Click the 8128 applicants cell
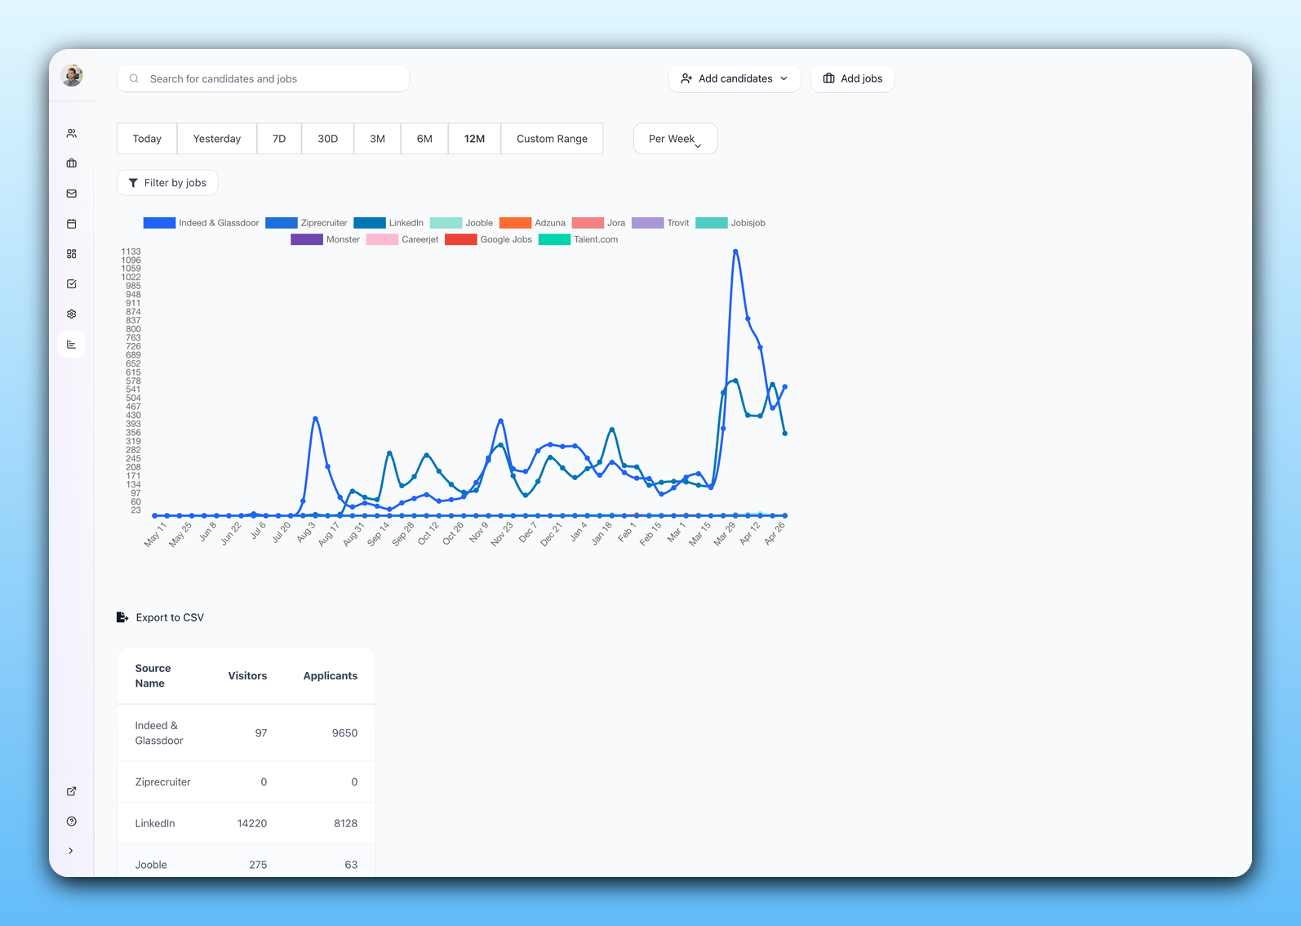The width and height of the screenshot is (1301, 926). [x=345, y=823]
